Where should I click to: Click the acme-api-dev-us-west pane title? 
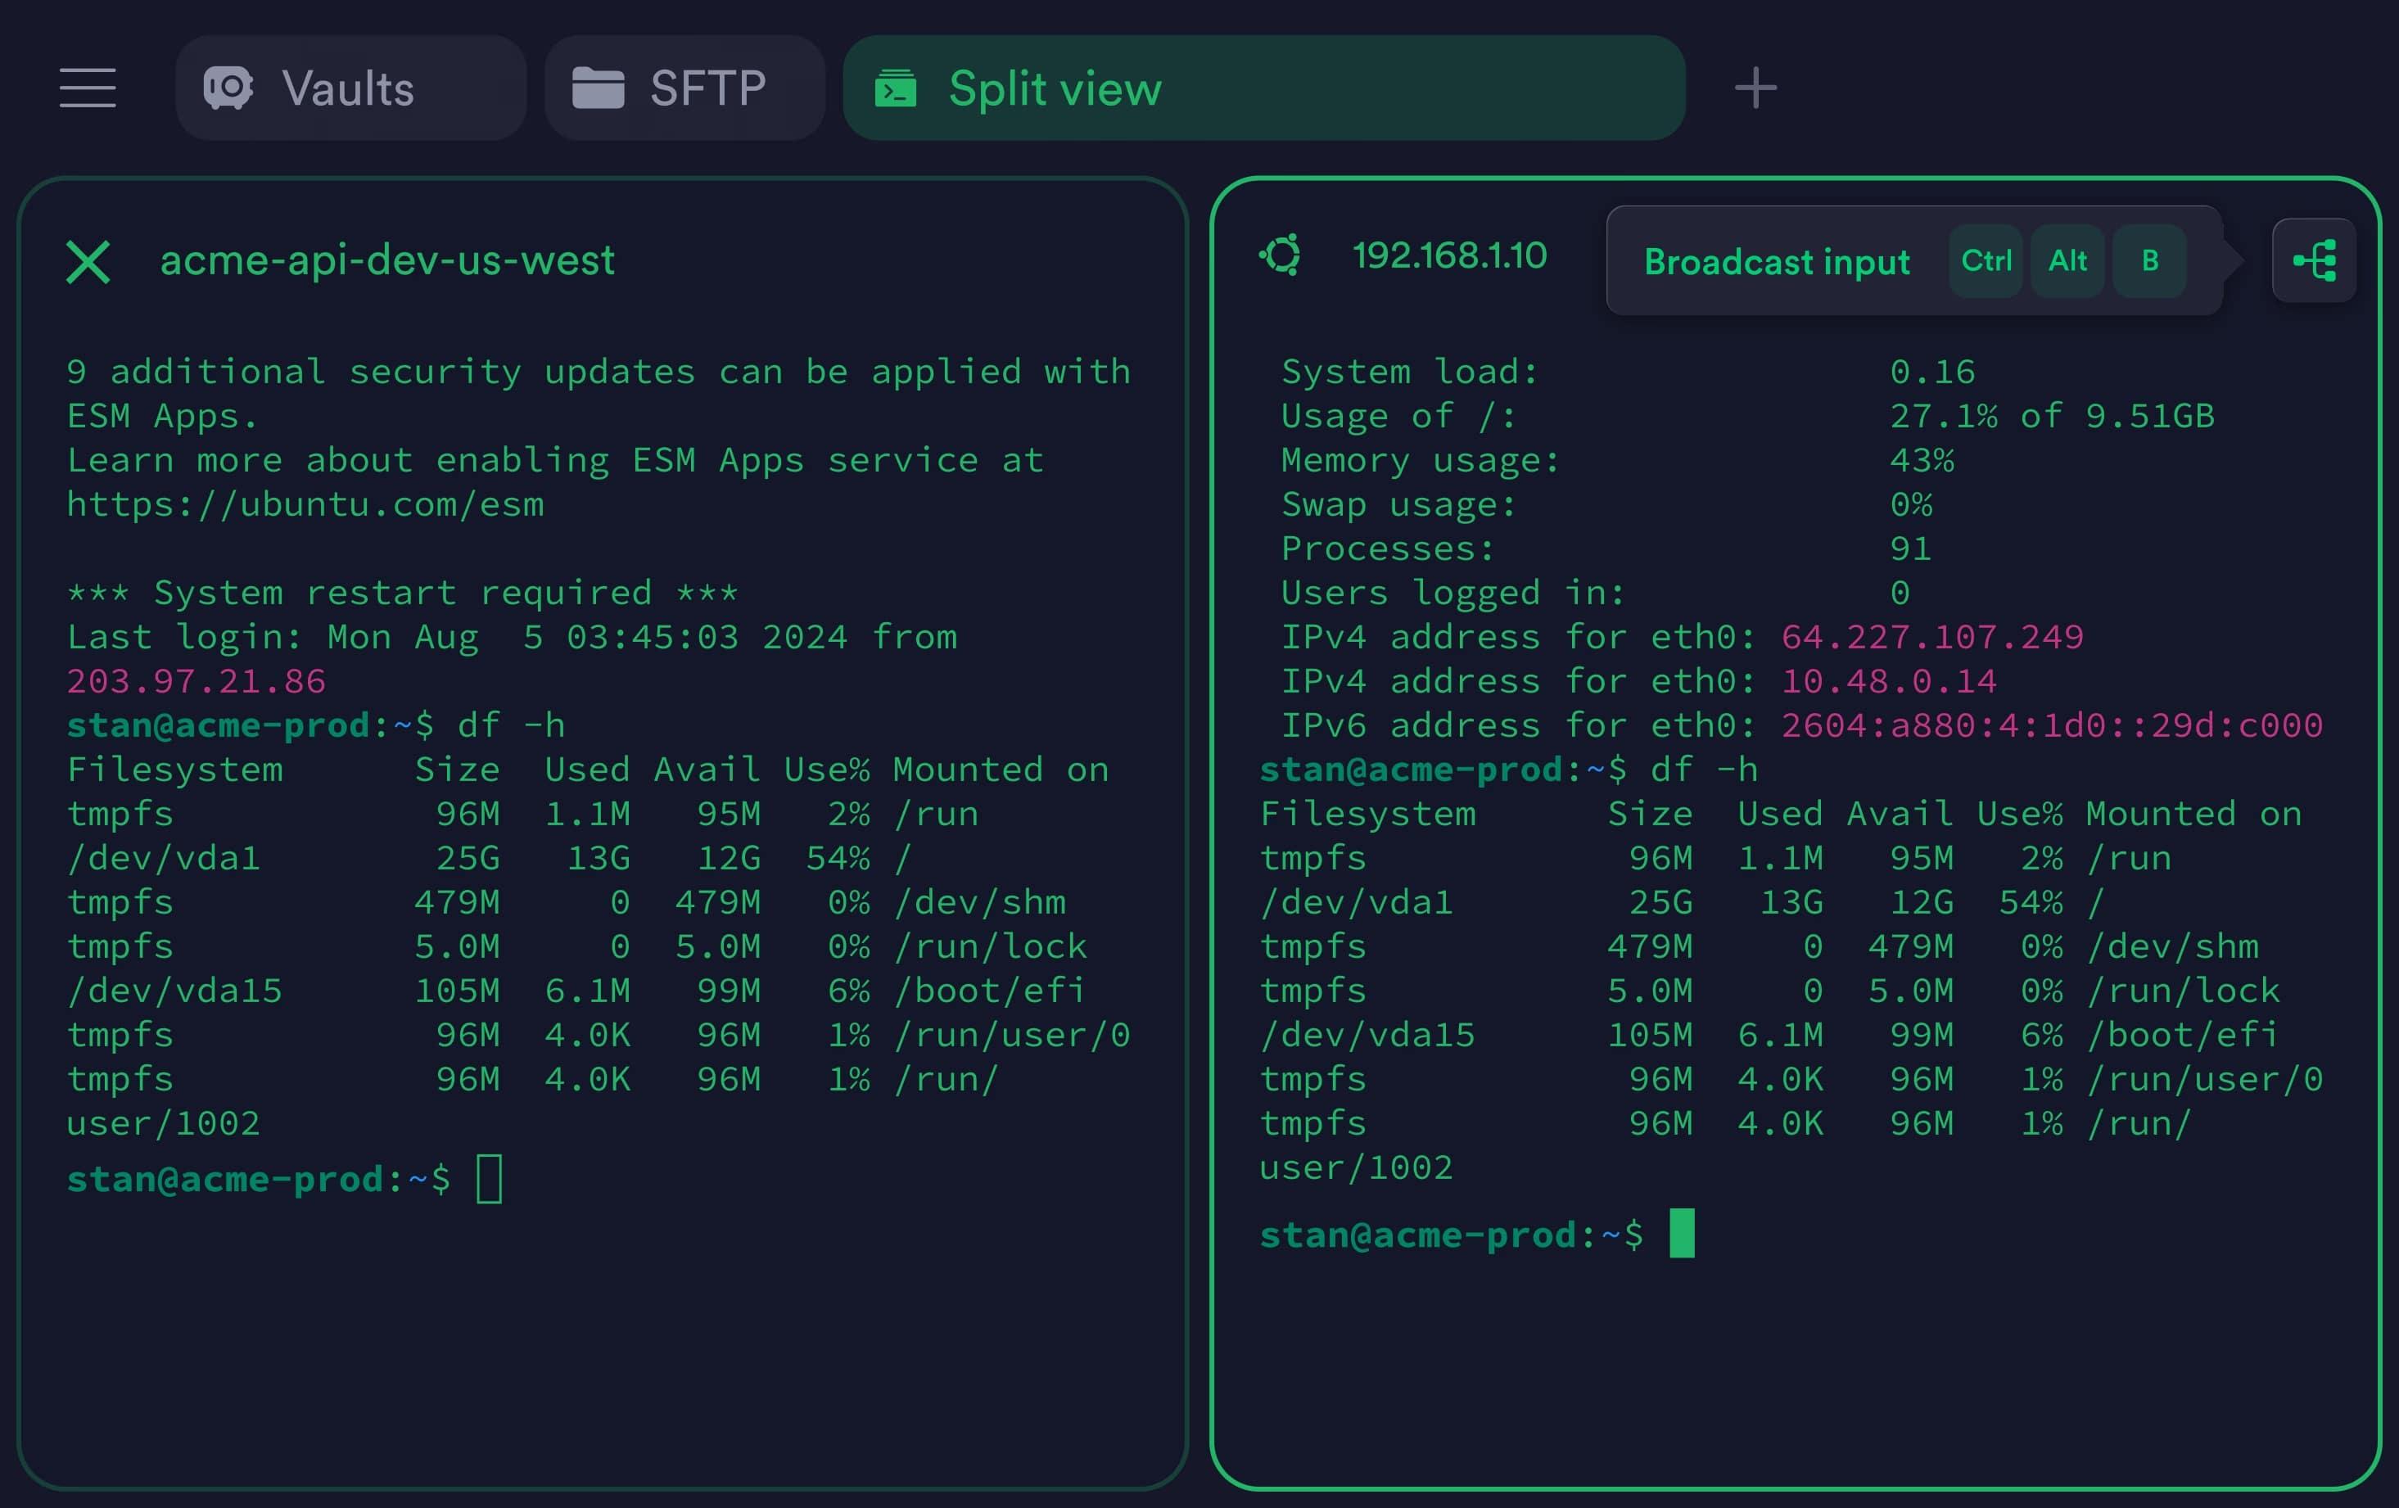(x=386, y=260)
